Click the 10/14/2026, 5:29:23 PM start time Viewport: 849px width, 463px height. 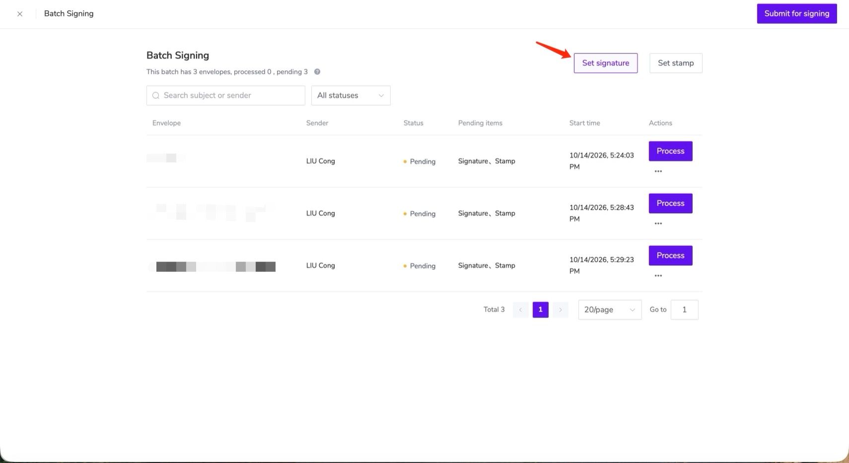pyautogui.click(x=602, y=265)
